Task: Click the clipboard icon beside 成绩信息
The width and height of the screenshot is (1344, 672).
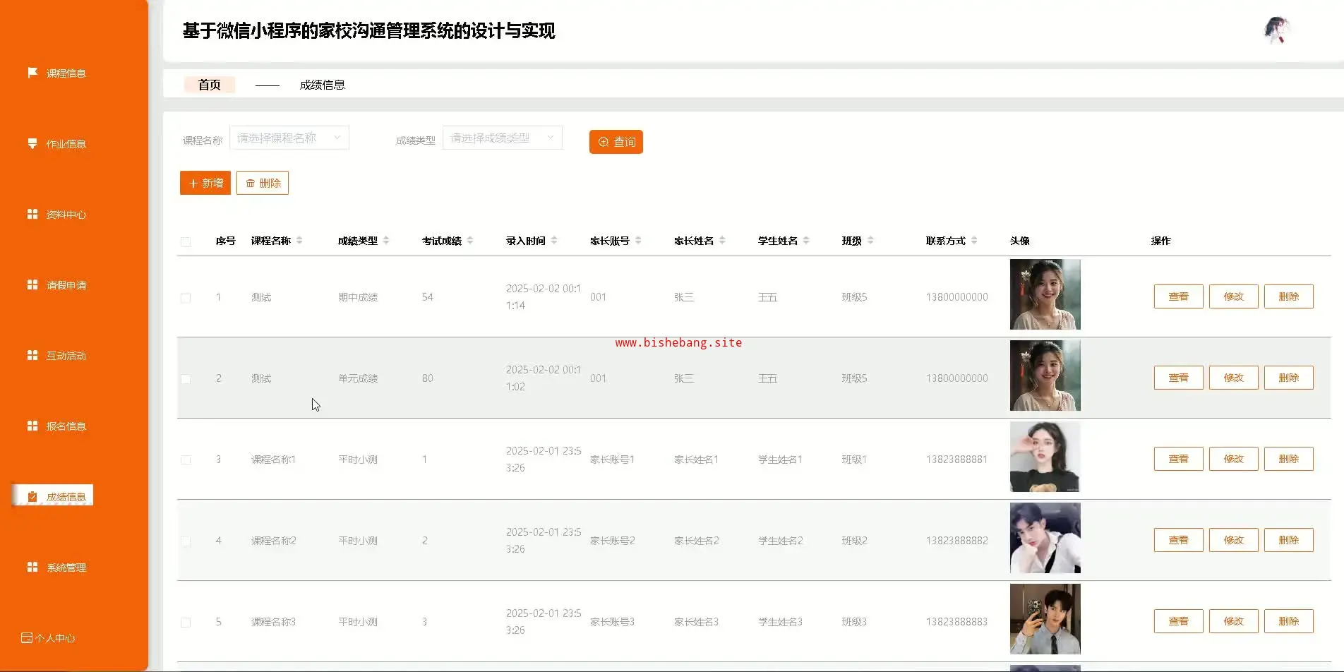Action: point(32,496)
